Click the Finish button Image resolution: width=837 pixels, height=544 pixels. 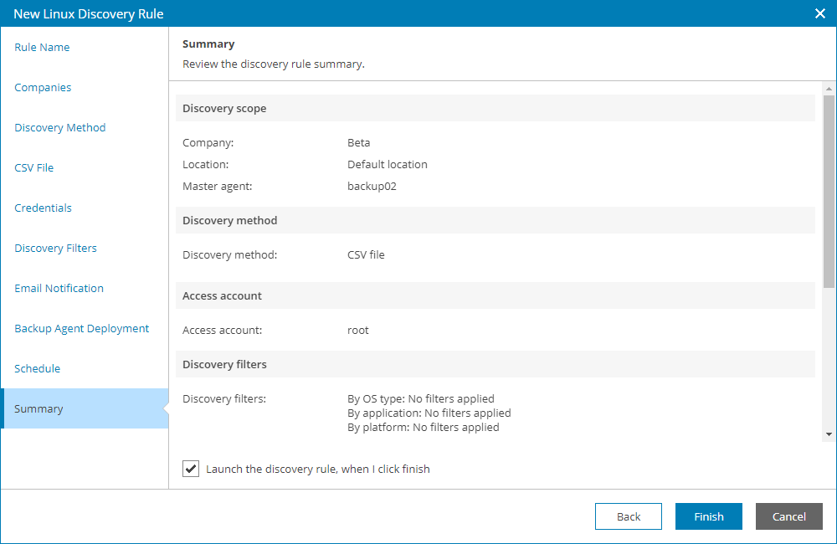pos(708,516)
